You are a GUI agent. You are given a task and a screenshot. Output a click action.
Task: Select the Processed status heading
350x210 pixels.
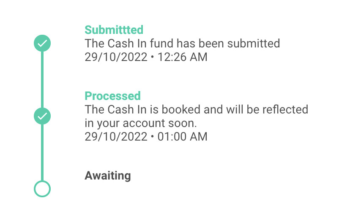pyautogui.click(x=112, y=96)
